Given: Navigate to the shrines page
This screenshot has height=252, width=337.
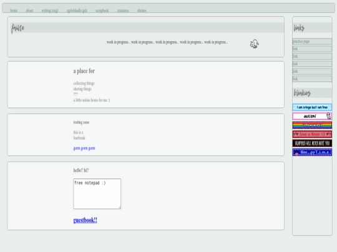Looking at the screenshot, I should [x=142, y=11].
